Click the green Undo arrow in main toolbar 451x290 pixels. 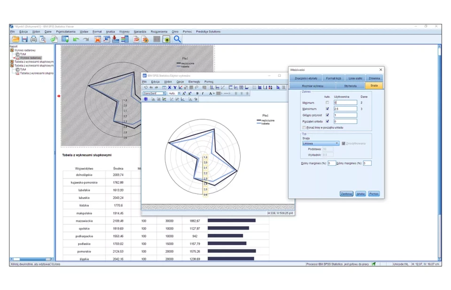76,39
